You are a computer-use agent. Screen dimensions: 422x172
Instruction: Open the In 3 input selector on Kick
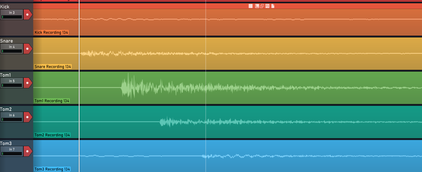point(12,13)
